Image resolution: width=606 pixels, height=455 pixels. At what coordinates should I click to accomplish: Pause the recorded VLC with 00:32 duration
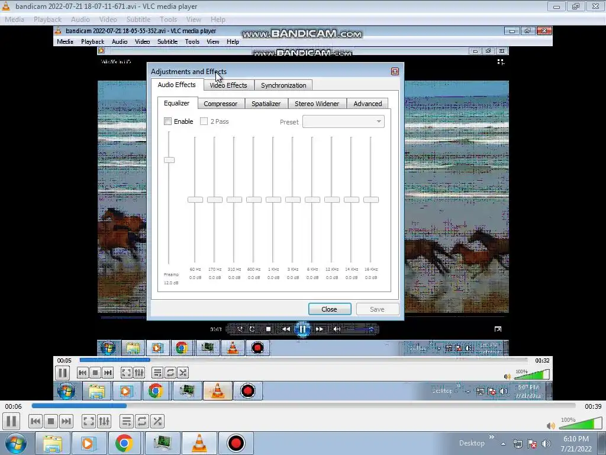pos(62,373)
